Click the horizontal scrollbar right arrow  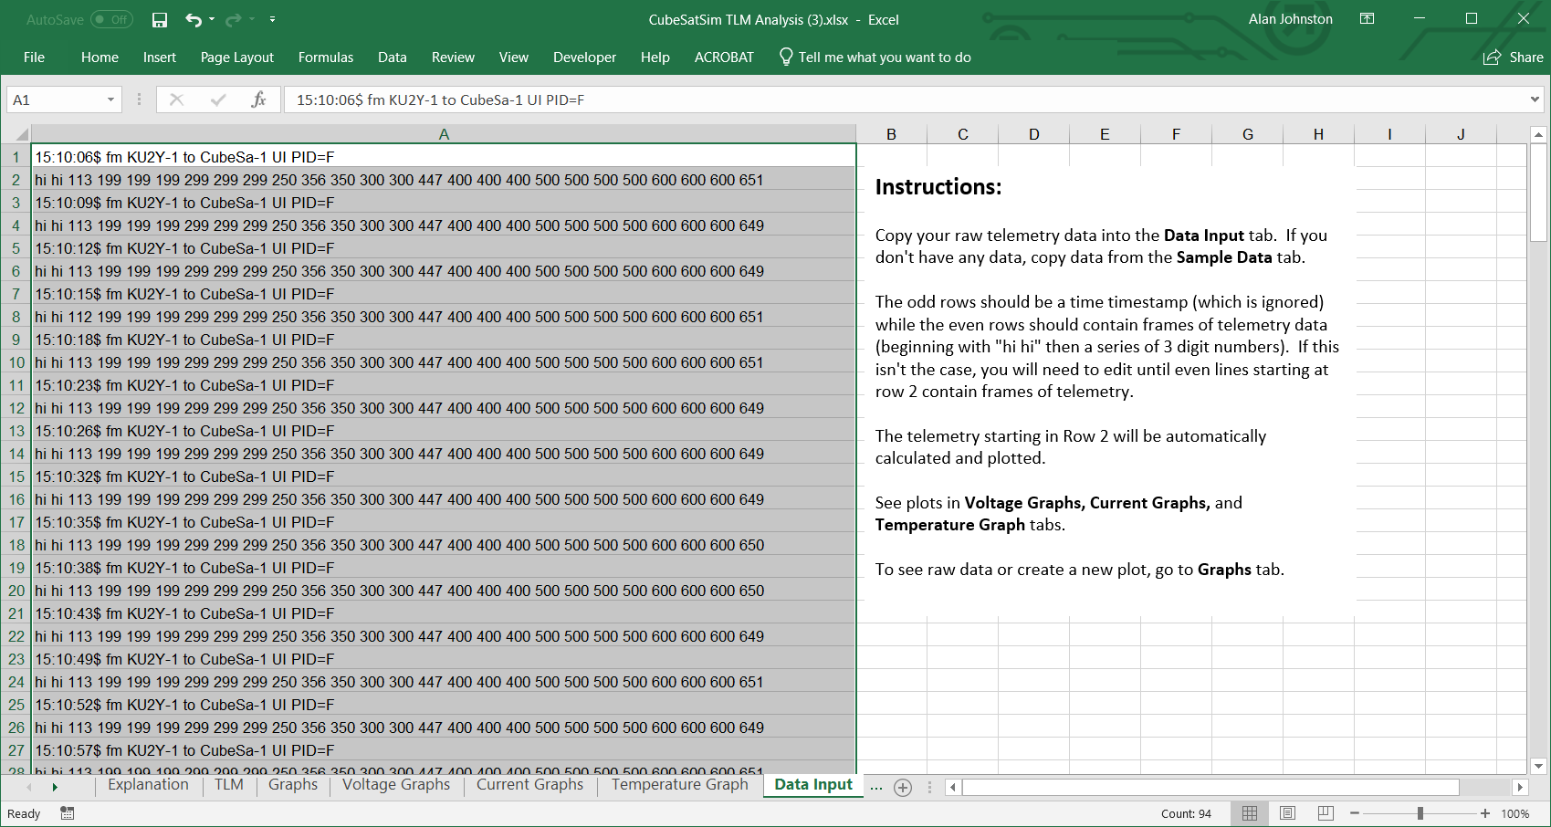tap(1520, 787)
